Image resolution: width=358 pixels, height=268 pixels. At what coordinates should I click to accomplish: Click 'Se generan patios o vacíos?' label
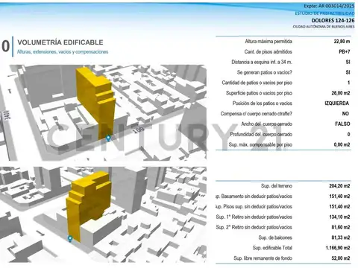pyautogui.click(x=265, y=72)
